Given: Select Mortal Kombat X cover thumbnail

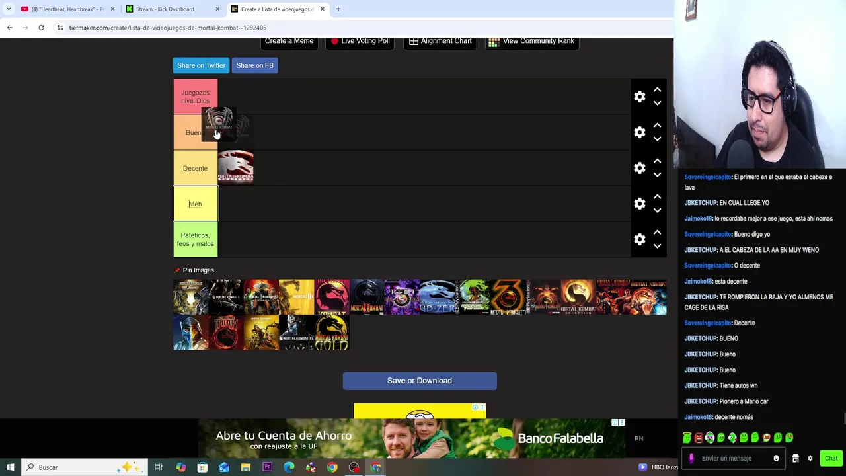Looking at the screenshot, I should [x=226, y=297].
